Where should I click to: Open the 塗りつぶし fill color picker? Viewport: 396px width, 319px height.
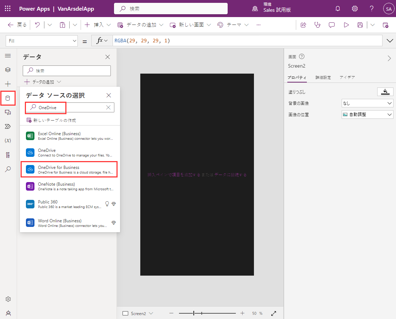[x=385, y=92]
